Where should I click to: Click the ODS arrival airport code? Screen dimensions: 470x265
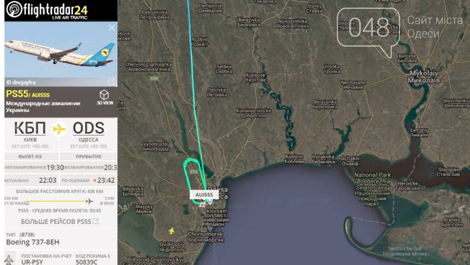pos(89,128)
